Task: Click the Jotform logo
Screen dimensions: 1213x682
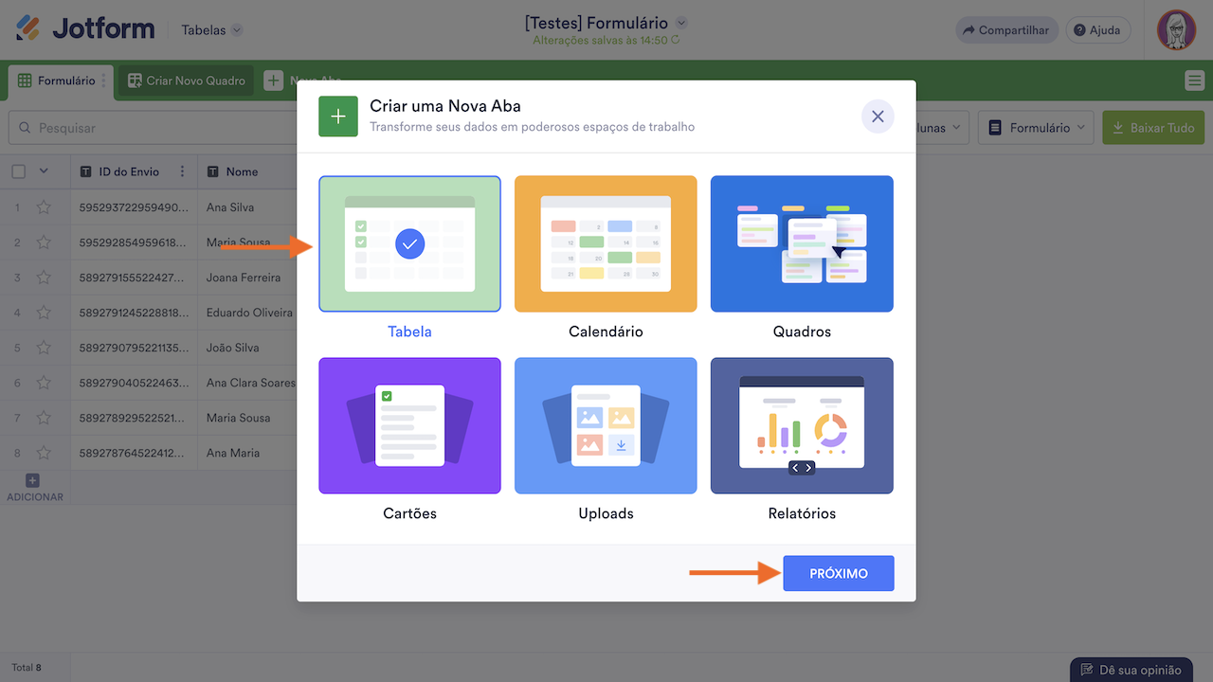Action: tap(85, 29)
